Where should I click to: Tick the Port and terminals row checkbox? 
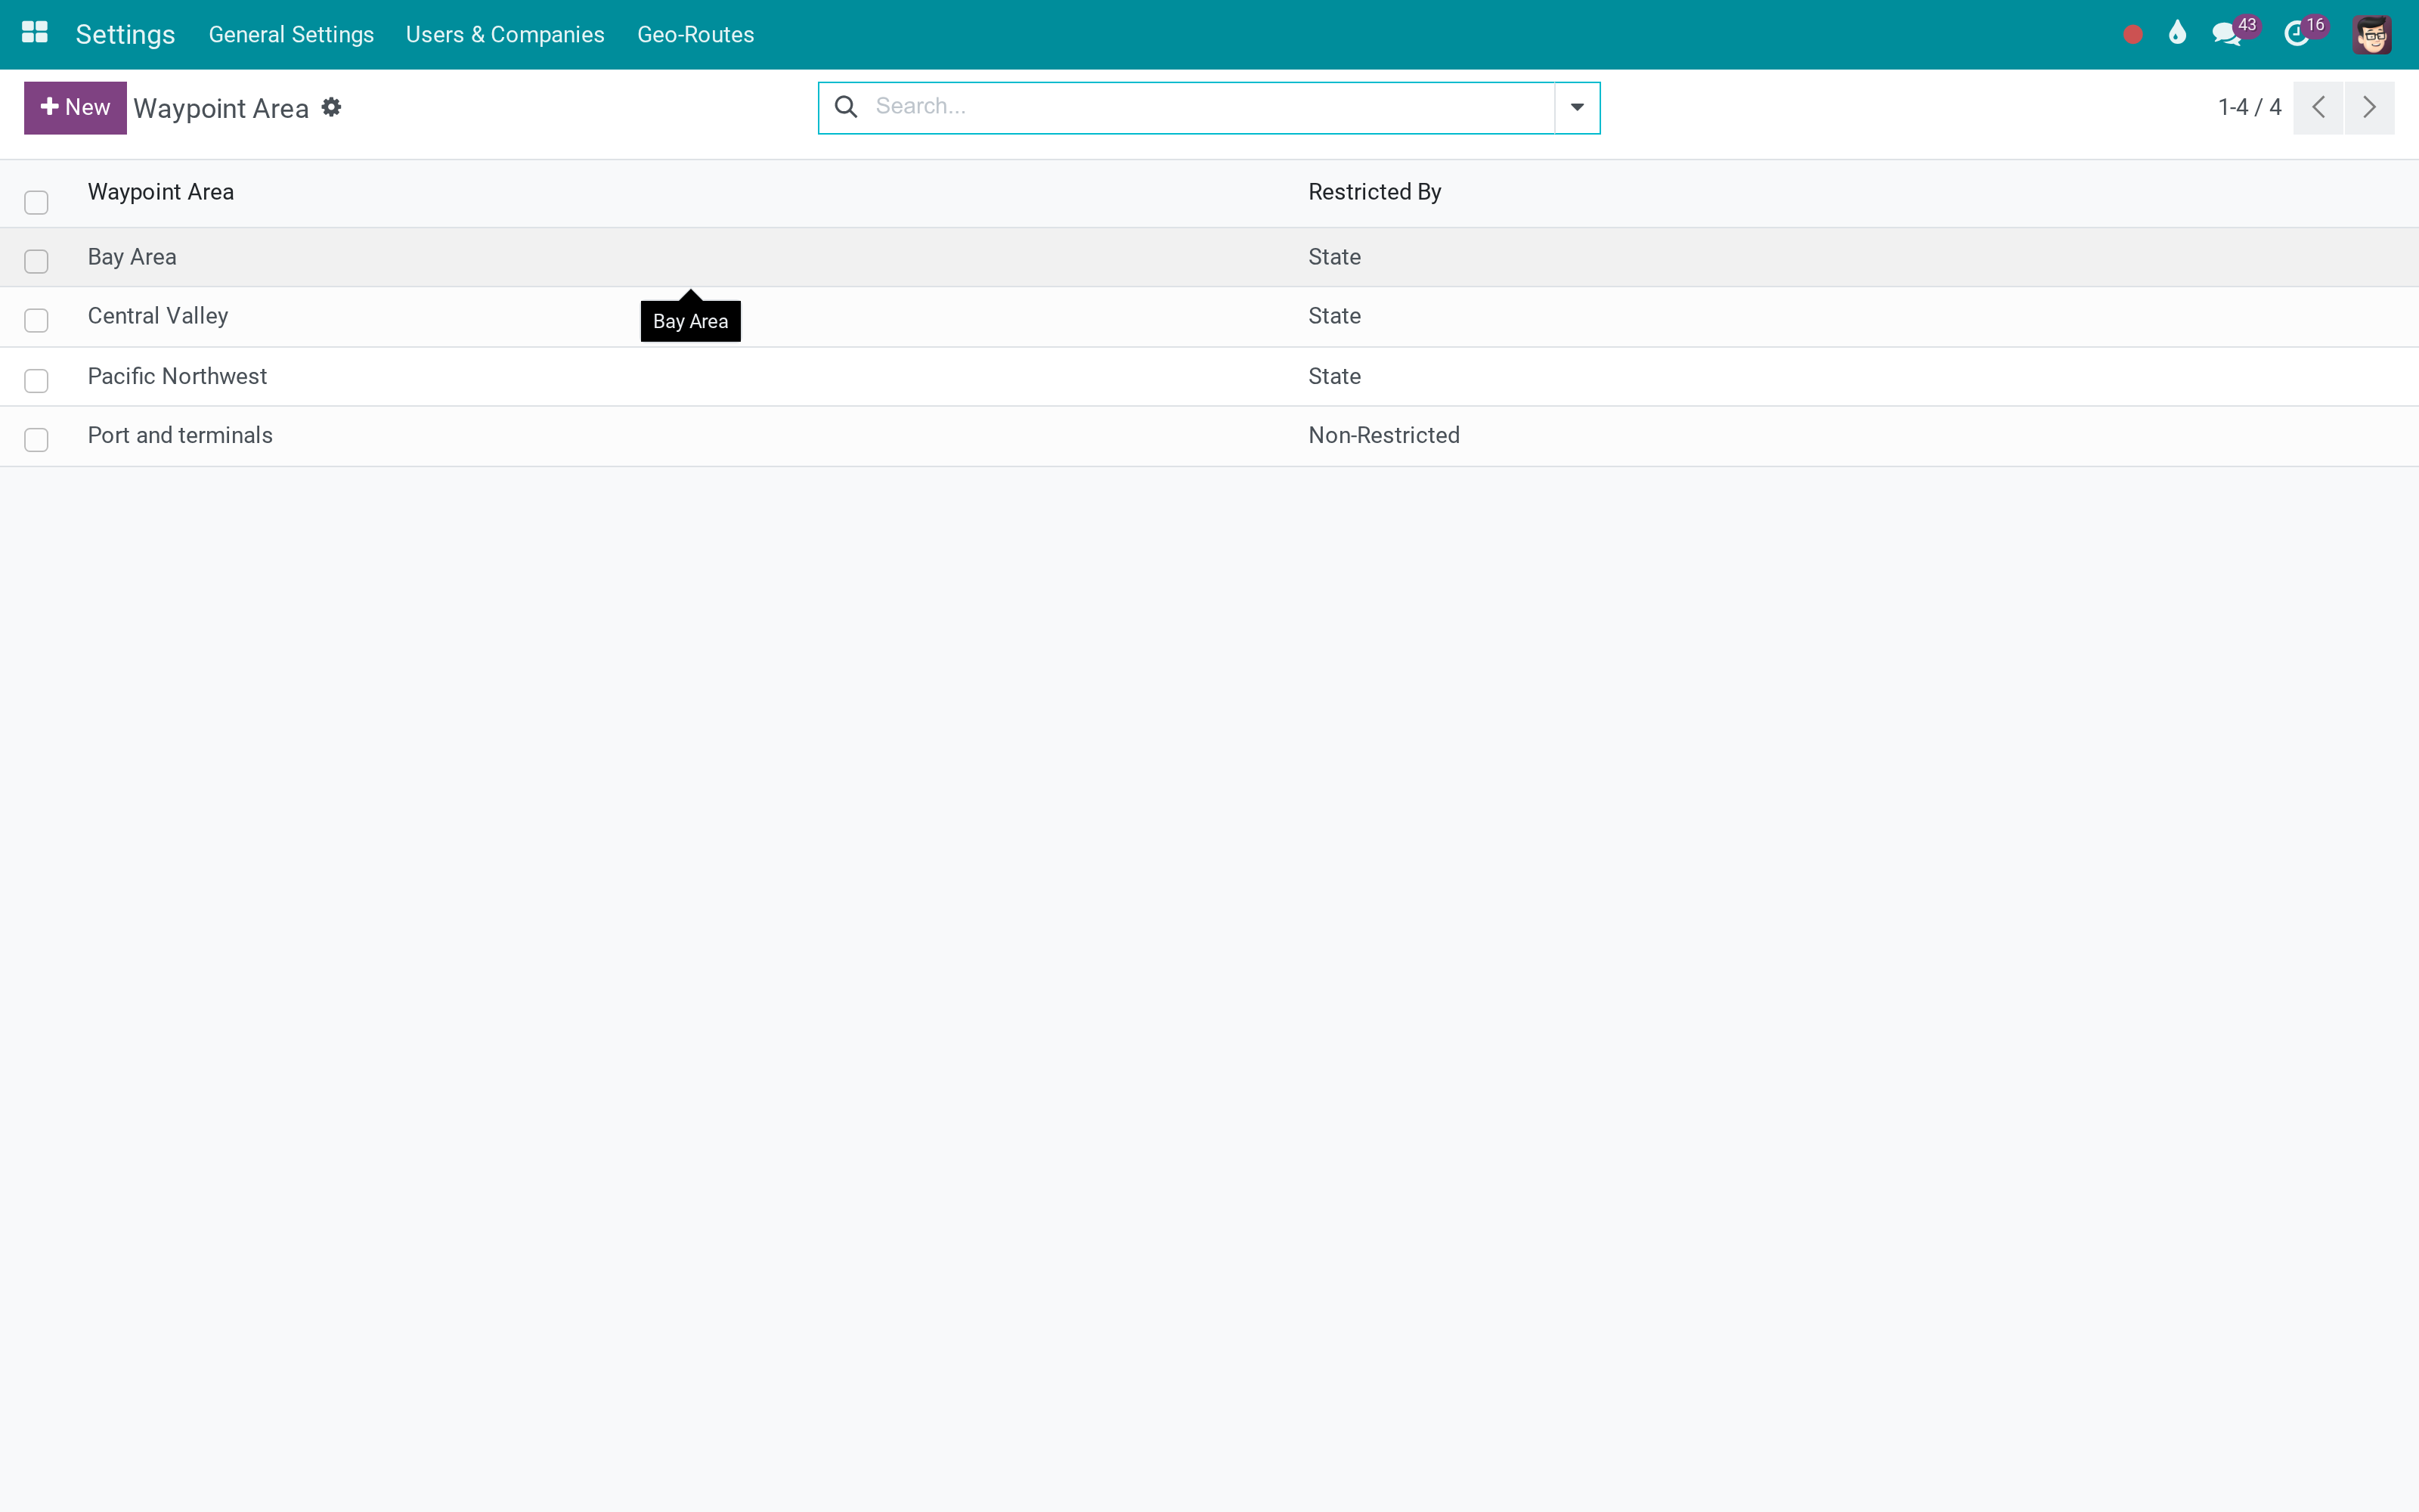[x=36, y=440]
